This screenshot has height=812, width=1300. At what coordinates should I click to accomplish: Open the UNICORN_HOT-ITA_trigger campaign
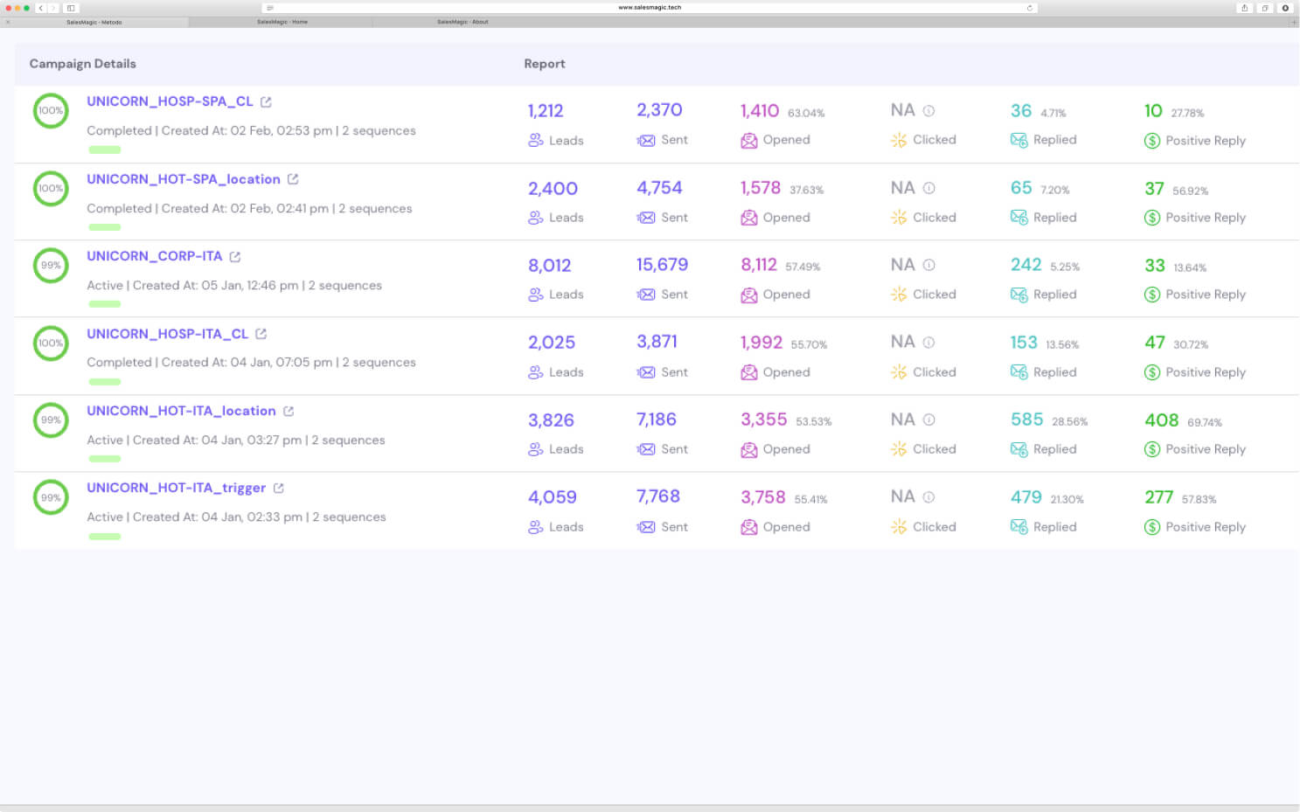[176, 488]
